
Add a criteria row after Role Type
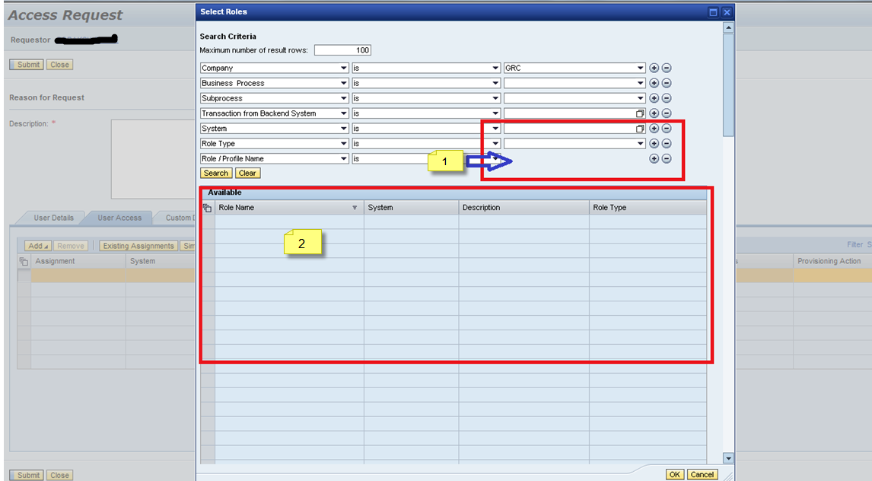[654, 144]
